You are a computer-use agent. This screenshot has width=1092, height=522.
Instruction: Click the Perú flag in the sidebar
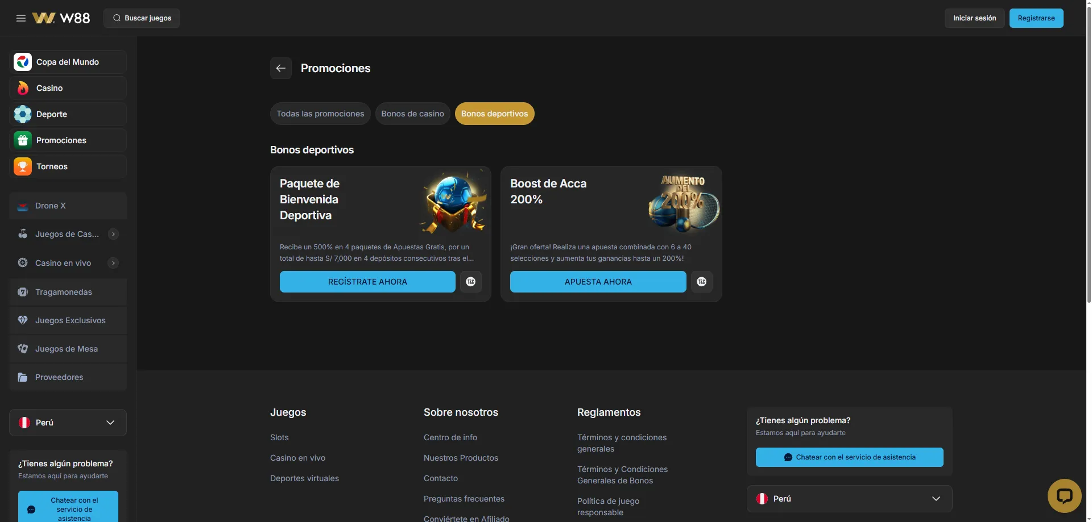point(24,423)
